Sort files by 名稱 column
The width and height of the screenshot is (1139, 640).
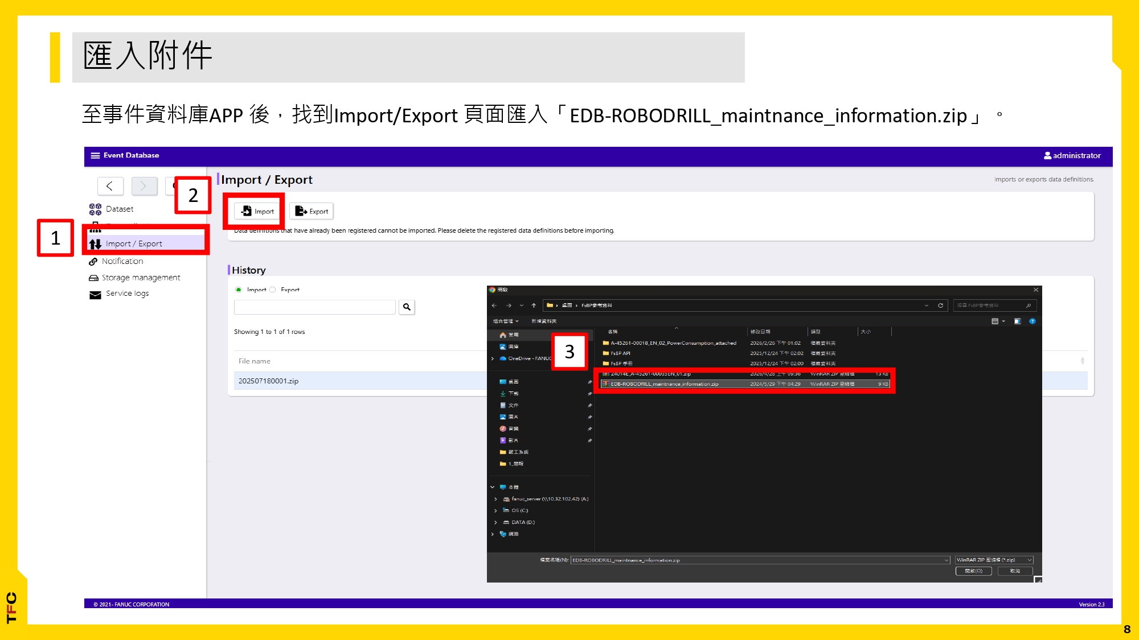(613, 332)
